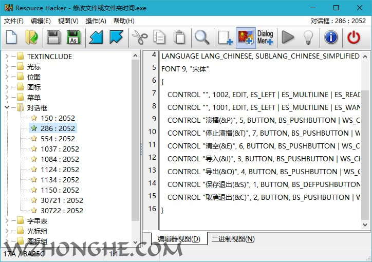Image resolution: width=372 pixels, height=262 pixels.
Task: Exit with the red power icon
Action: point(354,37)
